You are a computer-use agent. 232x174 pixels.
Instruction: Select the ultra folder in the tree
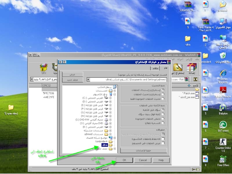(105, 145)
